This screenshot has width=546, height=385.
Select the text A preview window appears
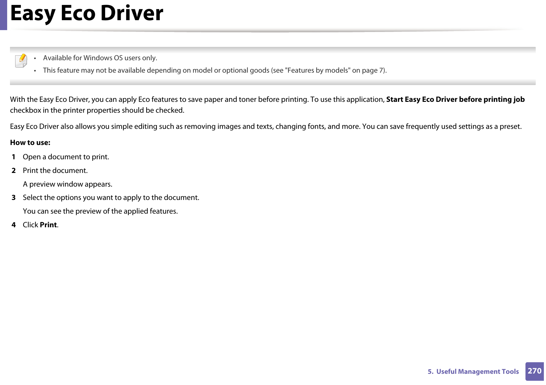tap(68, 184)
